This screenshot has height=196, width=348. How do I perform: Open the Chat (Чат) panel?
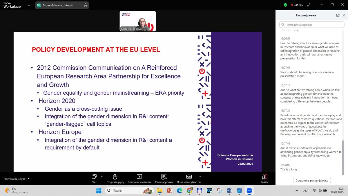(x=94, y=177)
